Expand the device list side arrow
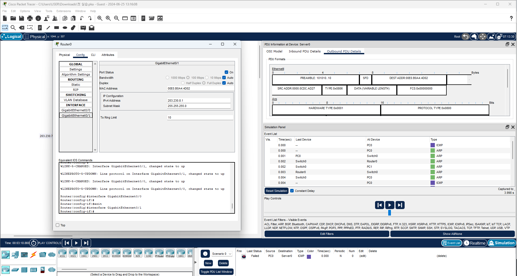Image resolution: width=517 pixels, height=276 pixels. coord(196,262)
